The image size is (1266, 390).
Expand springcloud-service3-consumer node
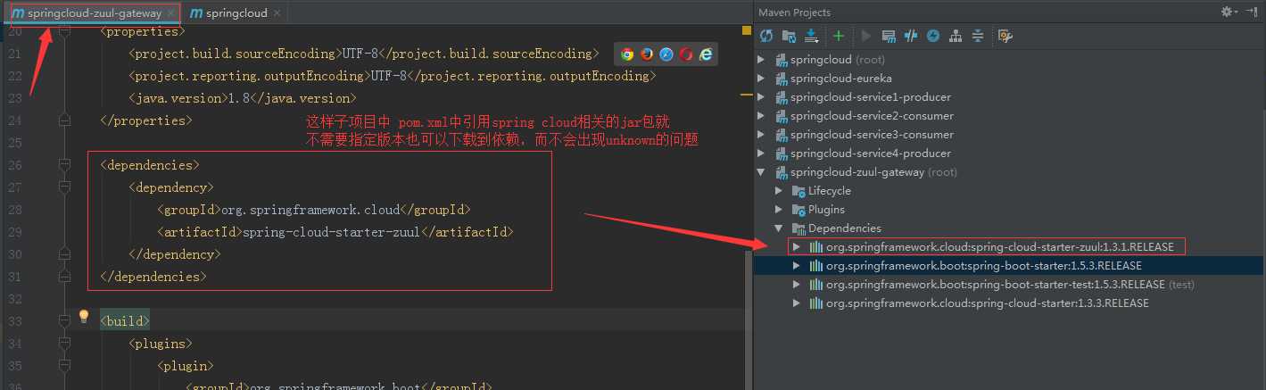tap(761, 135)
